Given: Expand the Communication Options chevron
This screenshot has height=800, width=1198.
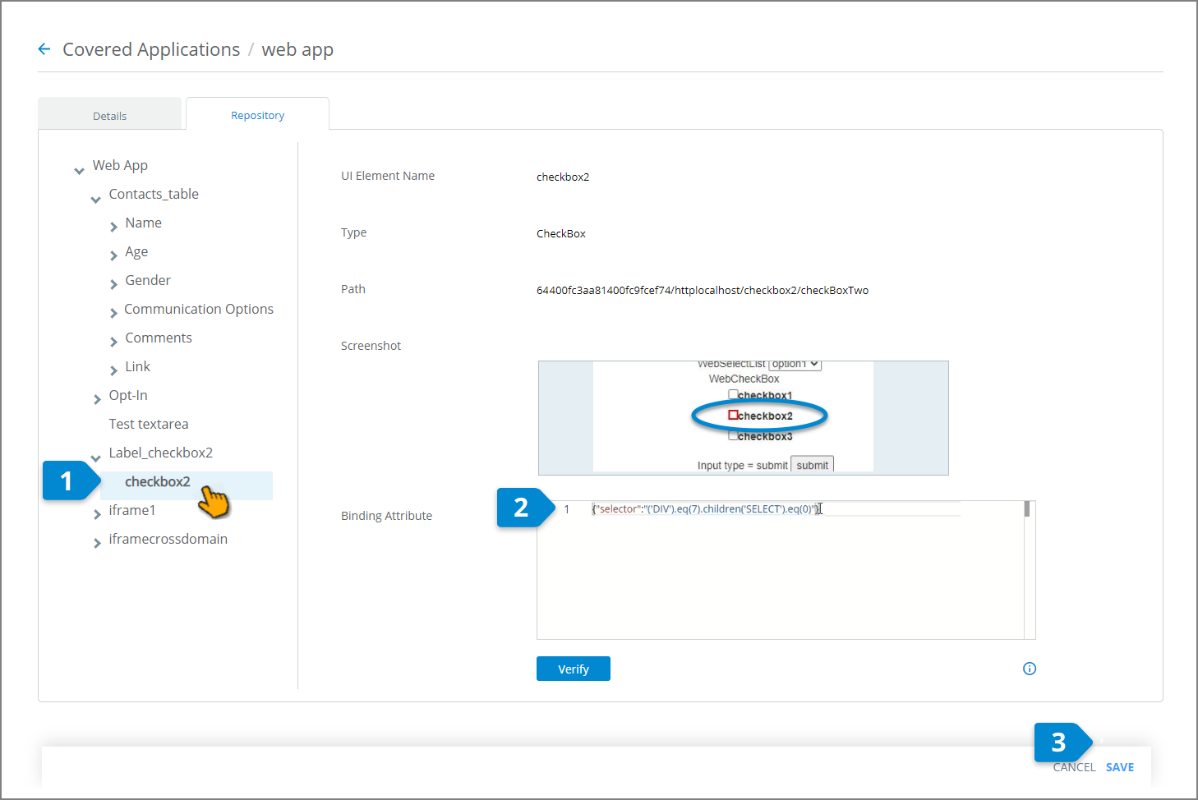Looking at the screenshot, I should [x=113, y=313].
